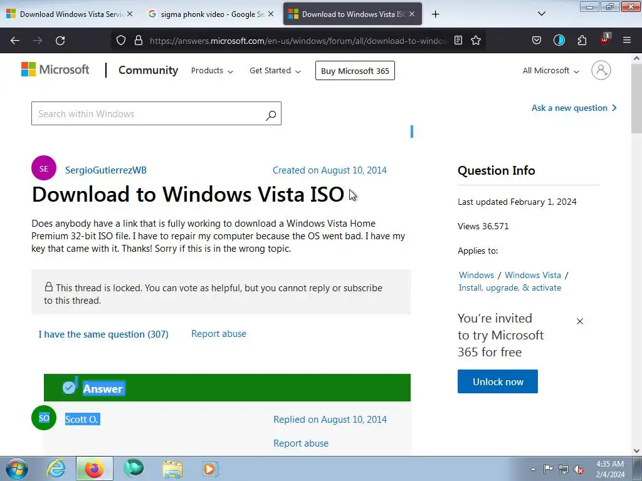Click the muted volume tray icon

tap(579, 469)
